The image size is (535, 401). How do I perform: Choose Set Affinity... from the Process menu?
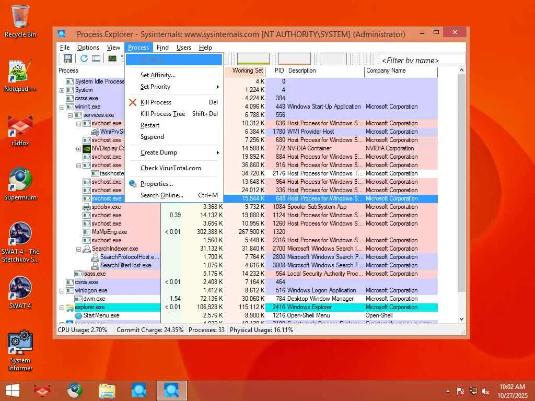tap(174, 75)
